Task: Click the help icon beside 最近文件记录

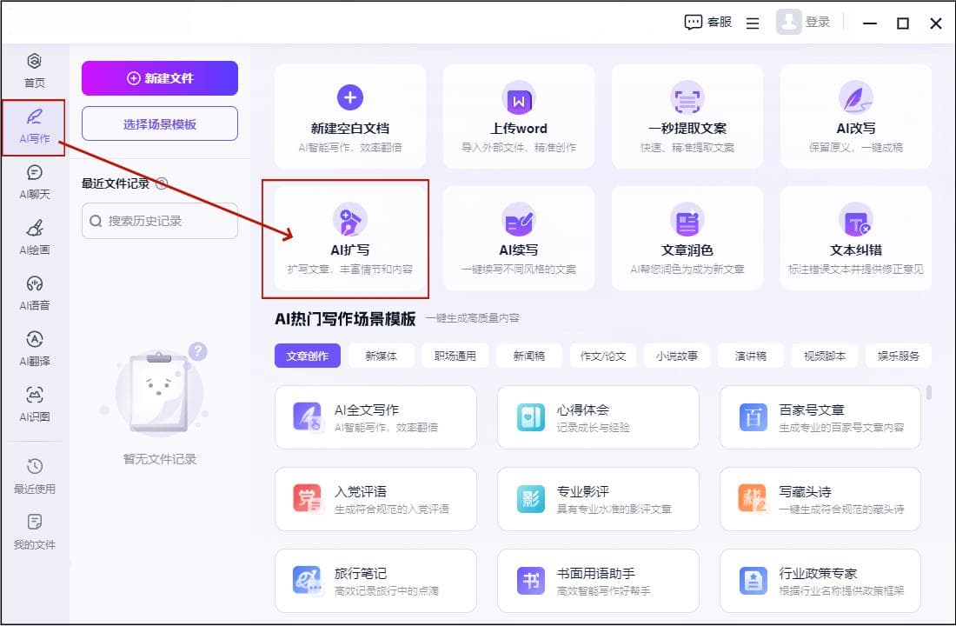Action: click(162, 183)
